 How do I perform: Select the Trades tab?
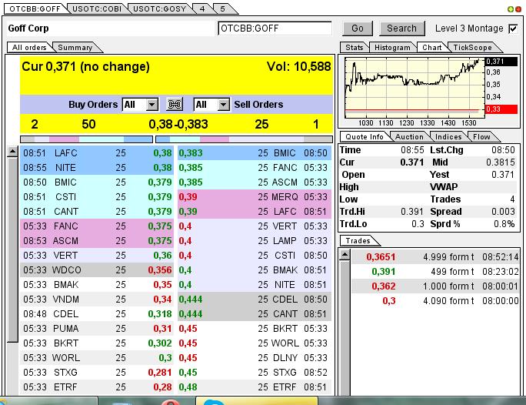pyautogui.click(x=358, y=241)
